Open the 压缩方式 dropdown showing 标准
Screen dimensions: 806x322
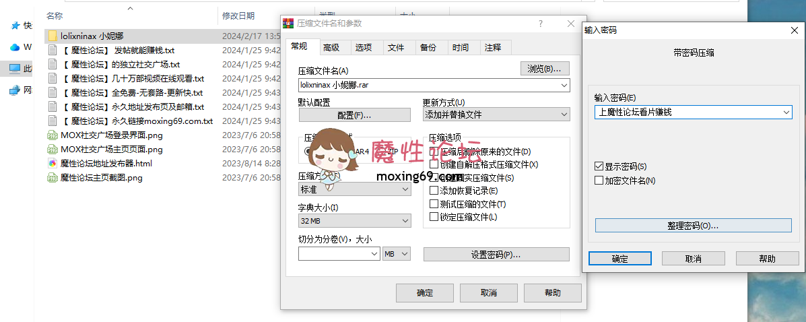[x=355, y=189]
